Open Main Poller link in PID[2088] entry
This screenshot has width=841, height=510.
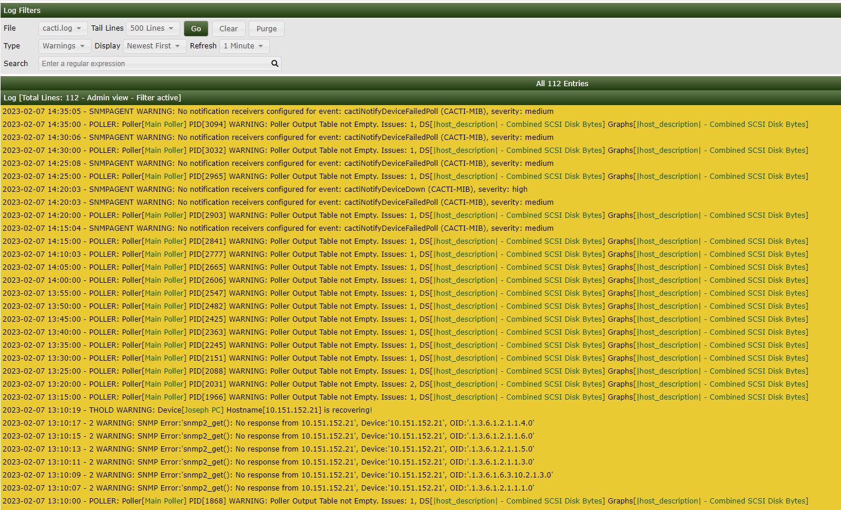(x=164, y=371)
